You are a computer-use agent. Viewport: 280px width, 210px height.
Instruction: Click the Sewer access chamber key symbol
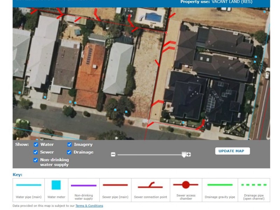point(186,185)
